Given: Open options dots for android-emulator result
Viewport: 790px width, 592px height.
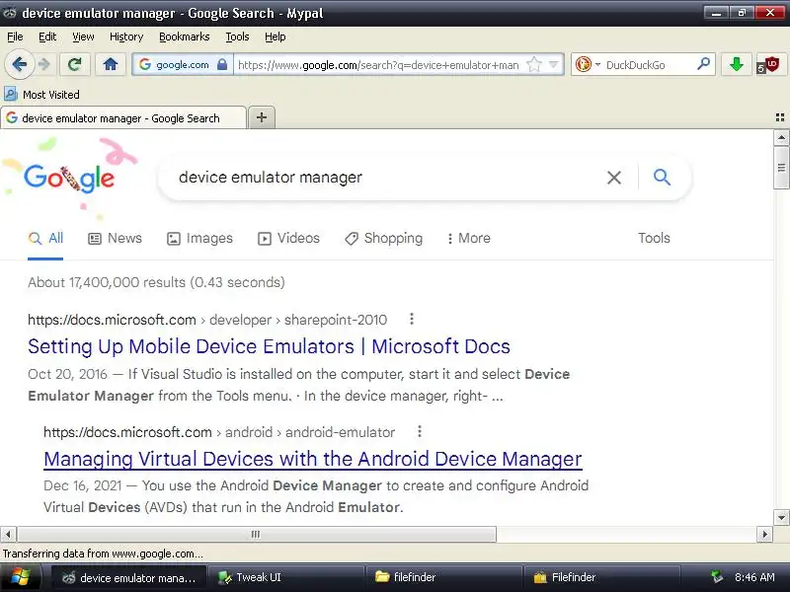Looking at the screenshot, I should (419, 431).
